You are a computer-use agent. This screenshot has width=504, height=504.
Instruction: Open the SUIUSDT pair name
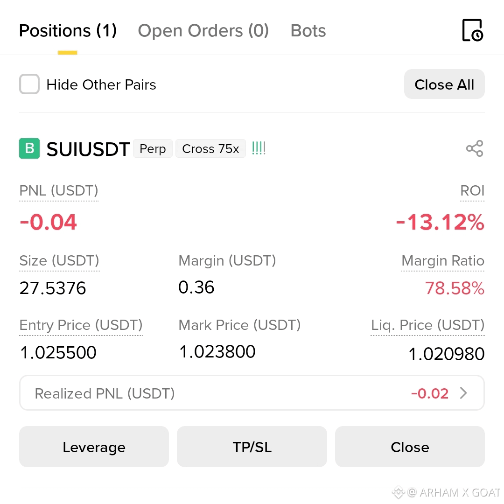pyautogui.click(x=88, y=149)
